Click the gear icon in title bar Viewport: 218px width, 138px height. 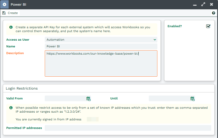click(x=4, y=4)
